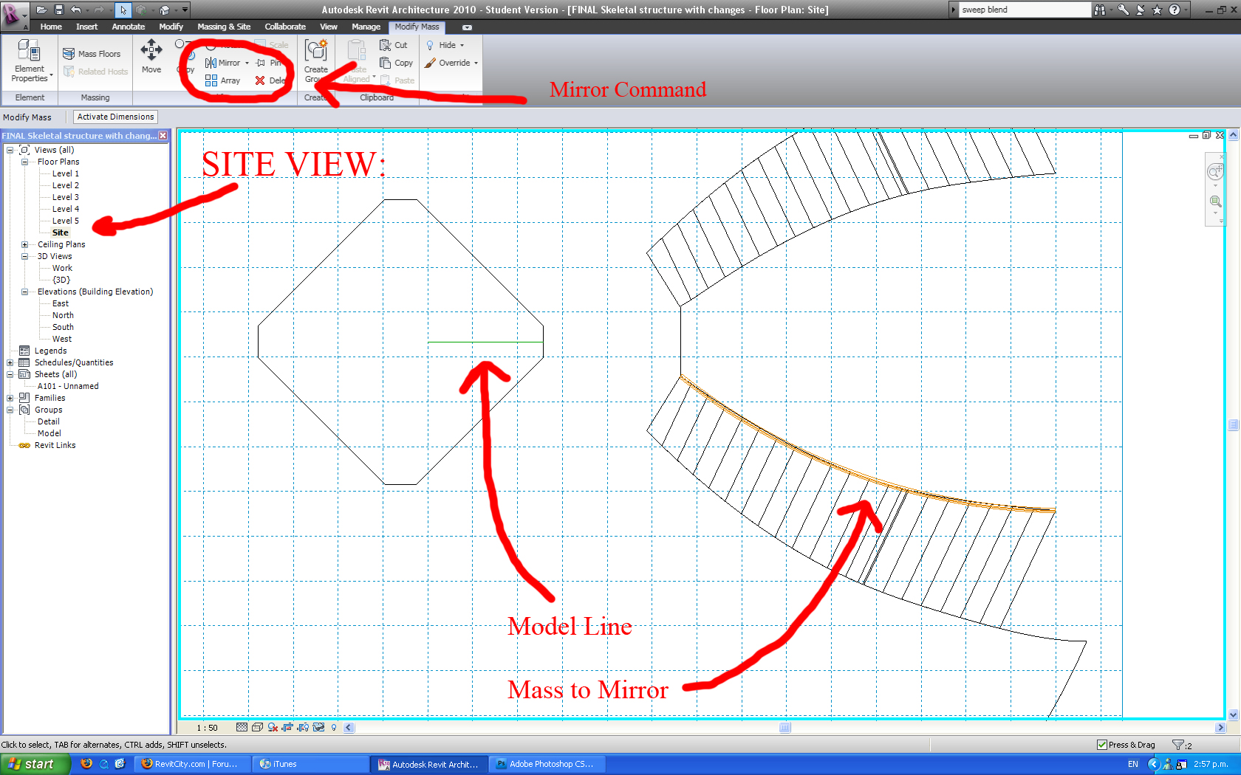Switch to the Insert ribbon tab

(x=86, y=27)
